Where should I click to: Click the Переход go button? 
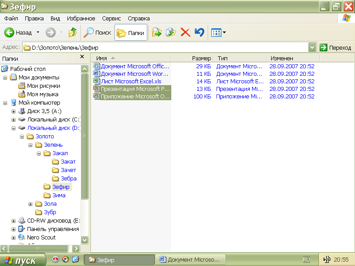tap(336, 47)
